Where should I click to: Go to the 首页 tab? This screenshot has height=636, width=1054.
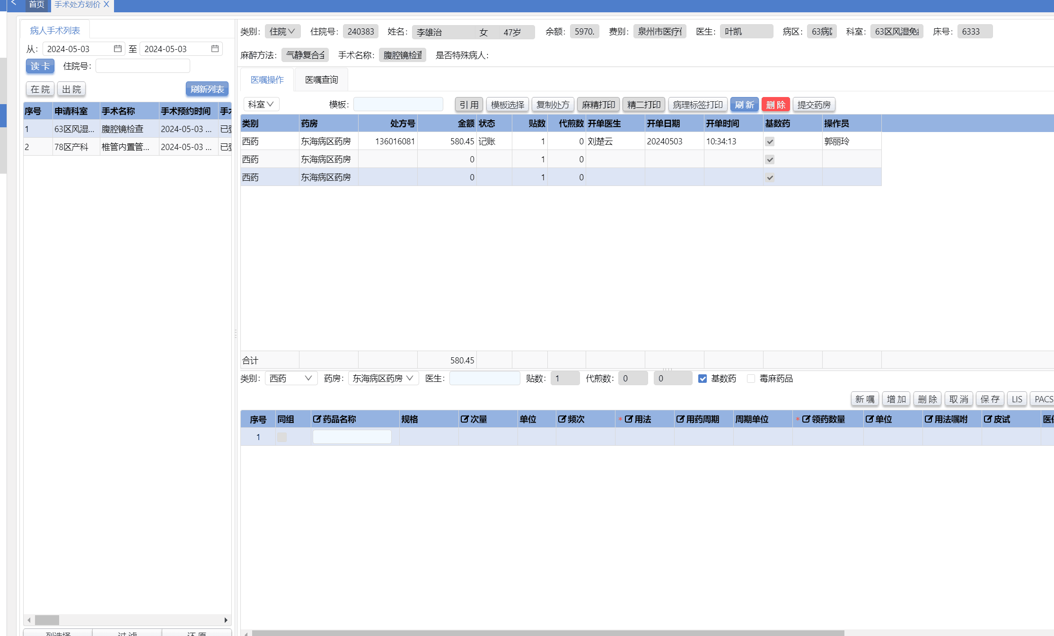click(36, 5)
